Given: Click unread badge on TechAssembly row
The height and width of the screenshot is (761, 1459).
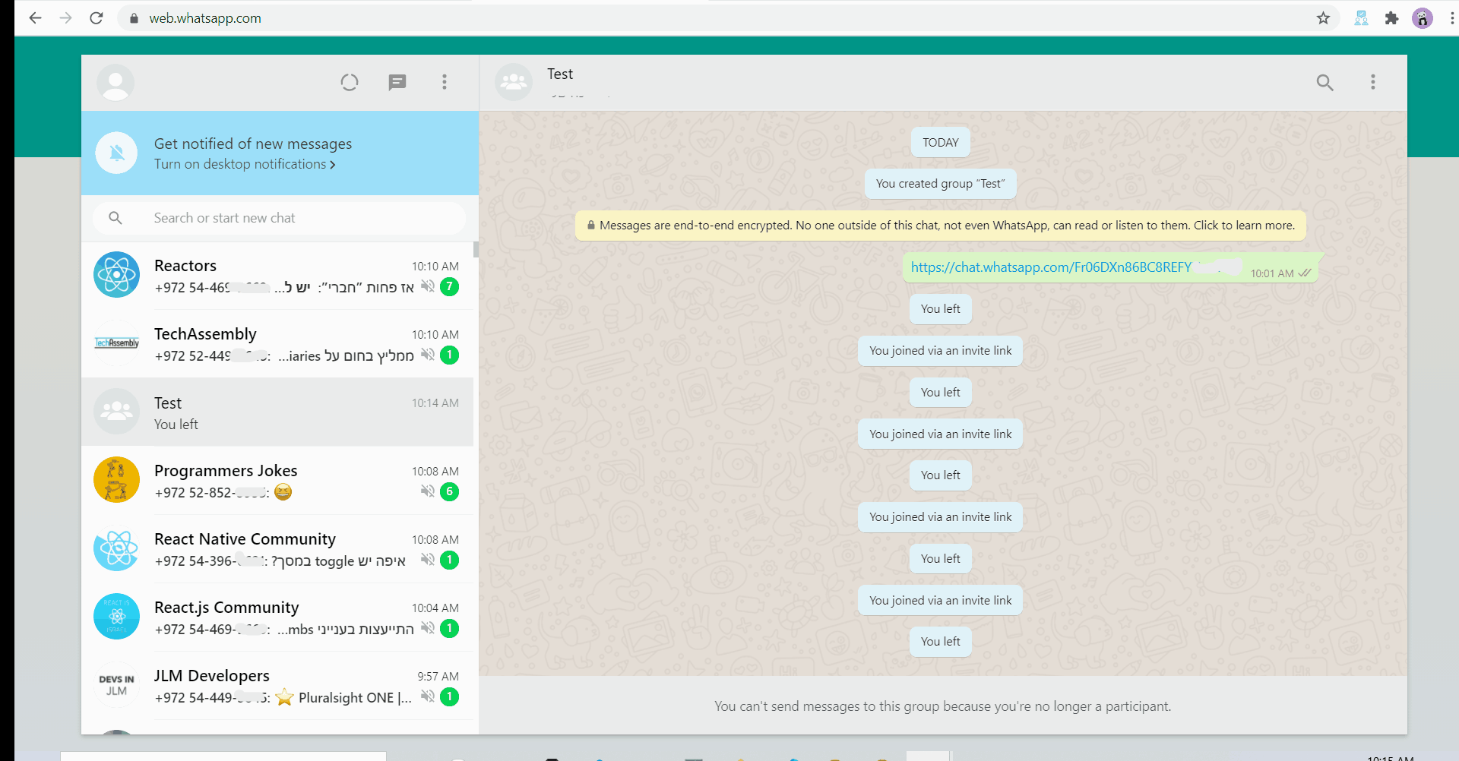Looking at the screenshot, I should pyautogui.click(x=450, y=355).
